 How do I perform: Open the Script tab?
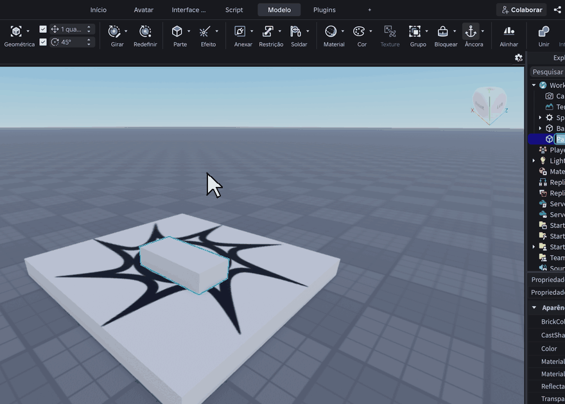(x=234, y=10)
